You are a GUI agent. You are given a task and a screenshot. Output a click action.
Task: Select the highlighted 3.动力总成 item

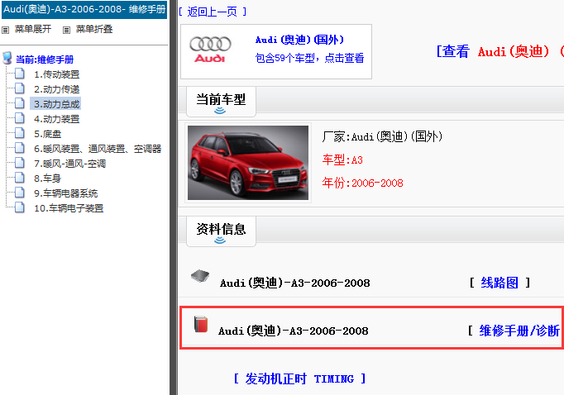[55, 104]
